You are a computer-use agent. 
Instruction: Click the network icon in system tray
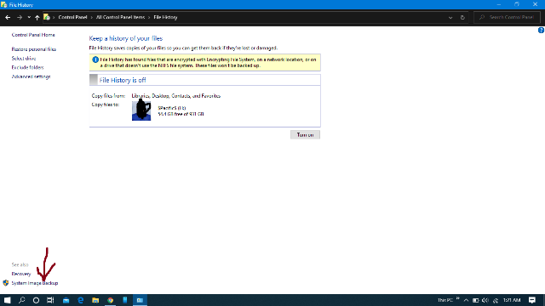496,300
